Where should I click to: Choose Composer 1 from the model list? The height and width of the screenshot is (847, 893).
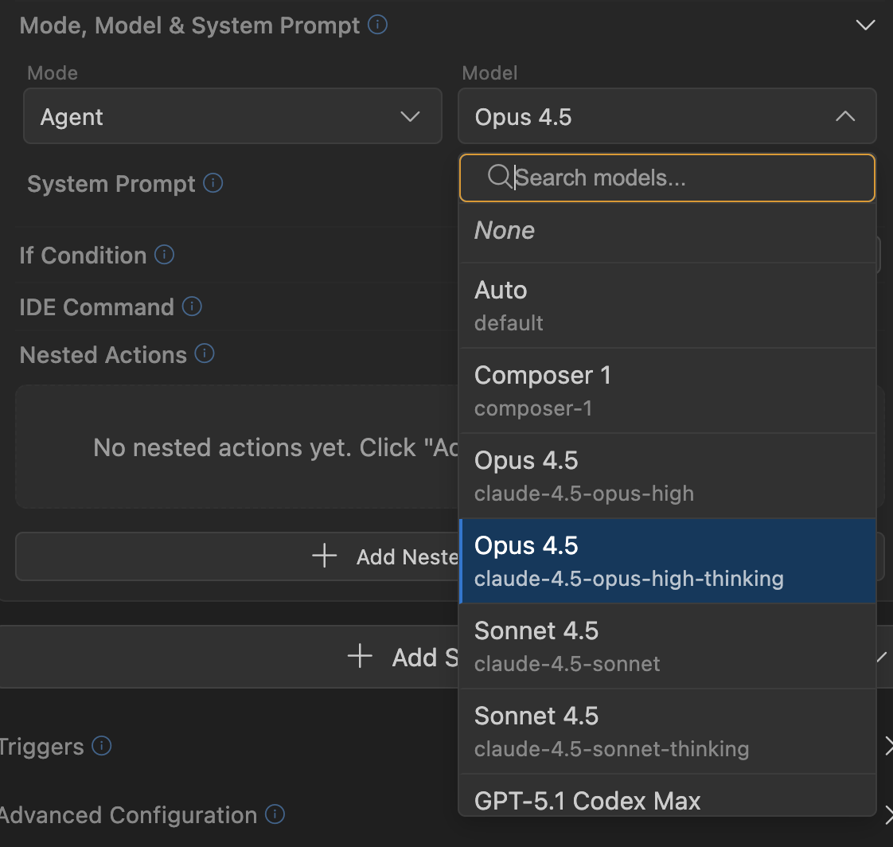pyautogui.click(x=667, y=390)
